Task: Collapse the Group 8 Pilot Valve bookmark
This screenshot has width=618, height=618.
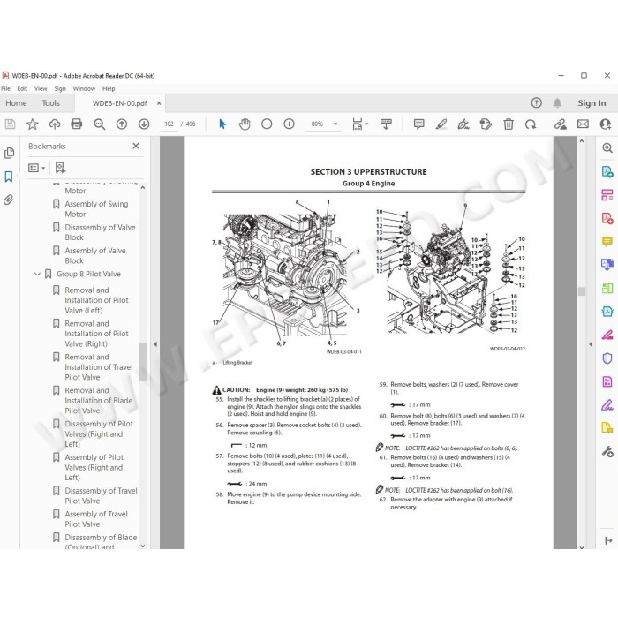Action: [x=37, y=274]
